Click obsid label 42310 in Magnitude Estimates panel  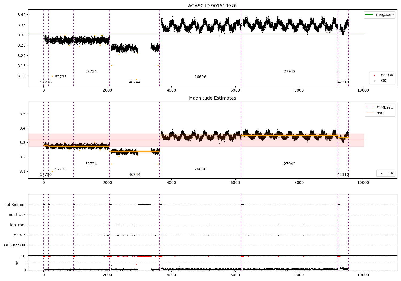pos(343,175)
